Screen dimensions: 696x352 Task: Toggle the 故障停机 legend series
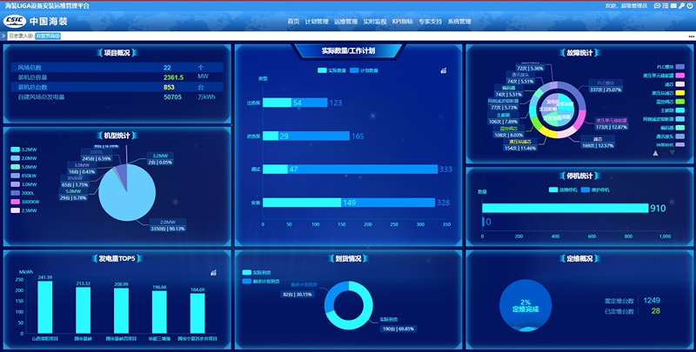[x=563, y=189]
